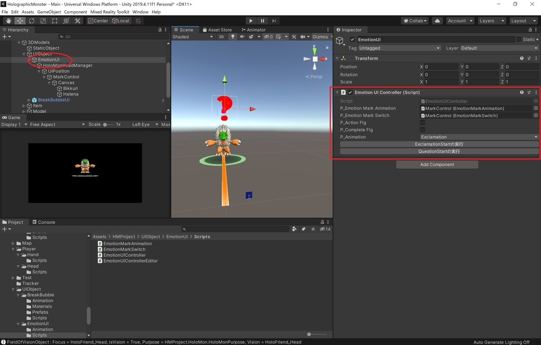This screenshot has width=541, height=345.
Task: Toggle Local handle rotation
Action: [x=120, y=21]
